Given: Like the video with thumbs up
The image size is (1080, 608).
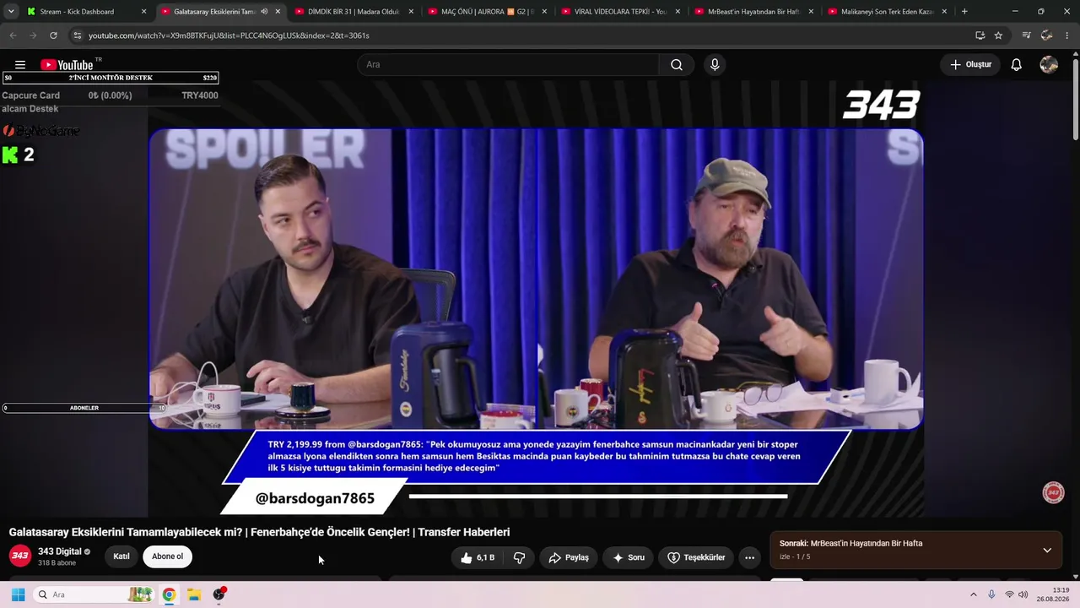Looking at the screenshot, I should (478, 557).
